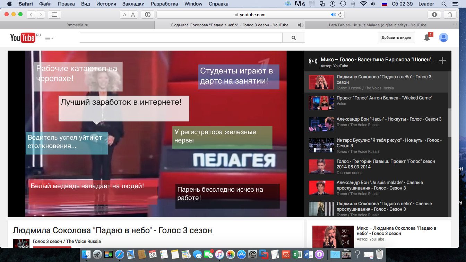466x262 pixels.
Task: Select "Голос - Григорий Лавыш" playlist item
Action: click(x=376, y=166)
